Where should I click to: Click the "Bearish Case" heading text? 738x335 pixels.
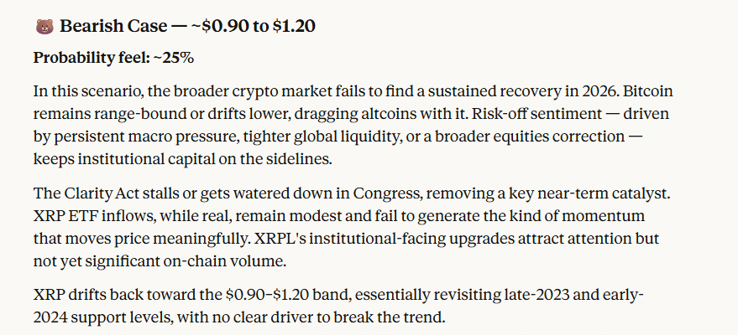click(x=113, y=27)
